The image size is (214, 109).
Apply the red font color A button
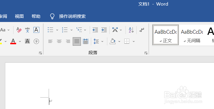[x=13, y=41]
